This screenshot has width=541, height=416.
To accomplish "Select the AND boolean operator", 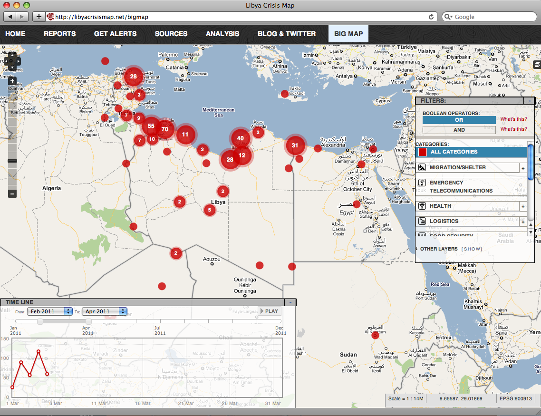I will point(459,130).
